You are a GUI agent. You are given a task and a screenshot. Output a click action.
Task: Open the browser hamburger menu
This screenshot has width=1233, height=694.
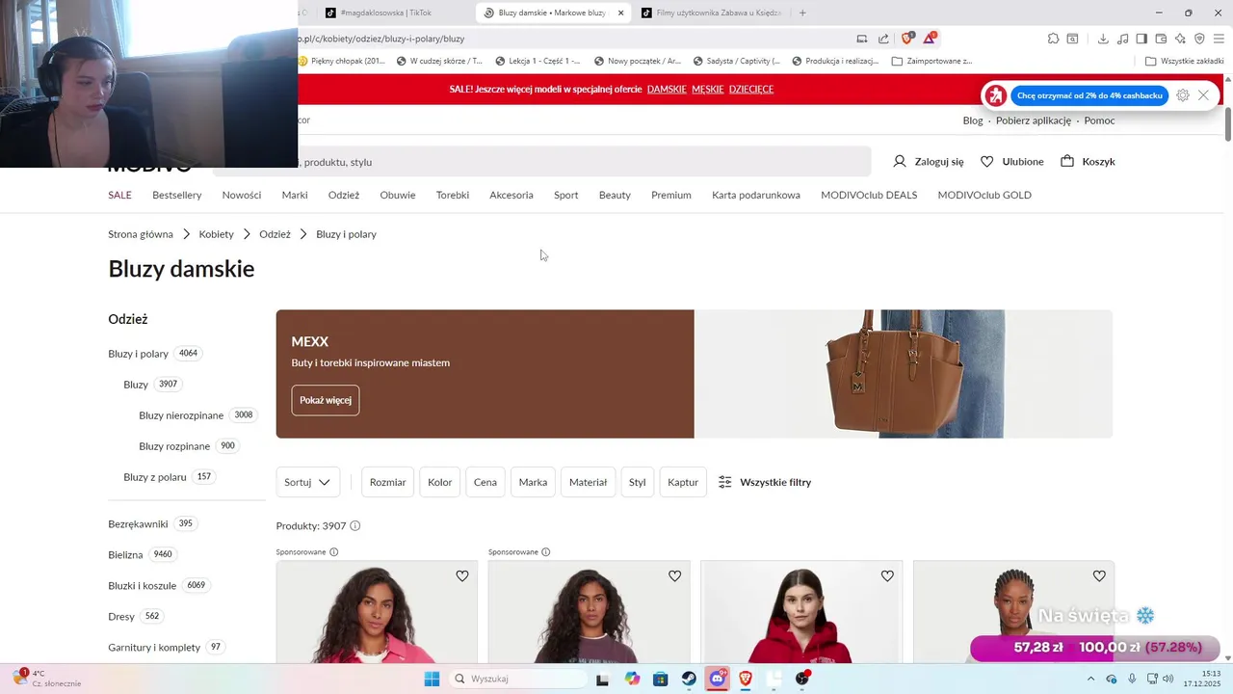[x=1219, y=39]
